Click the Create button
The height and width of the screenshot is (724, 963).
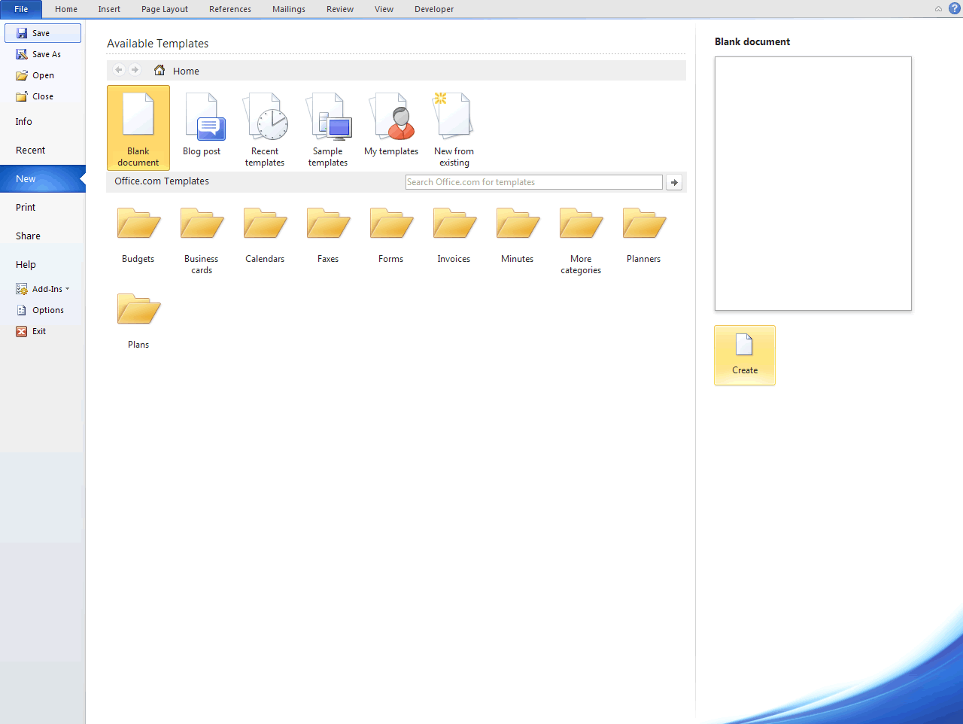pyautogui.click(x=745, y=354)
